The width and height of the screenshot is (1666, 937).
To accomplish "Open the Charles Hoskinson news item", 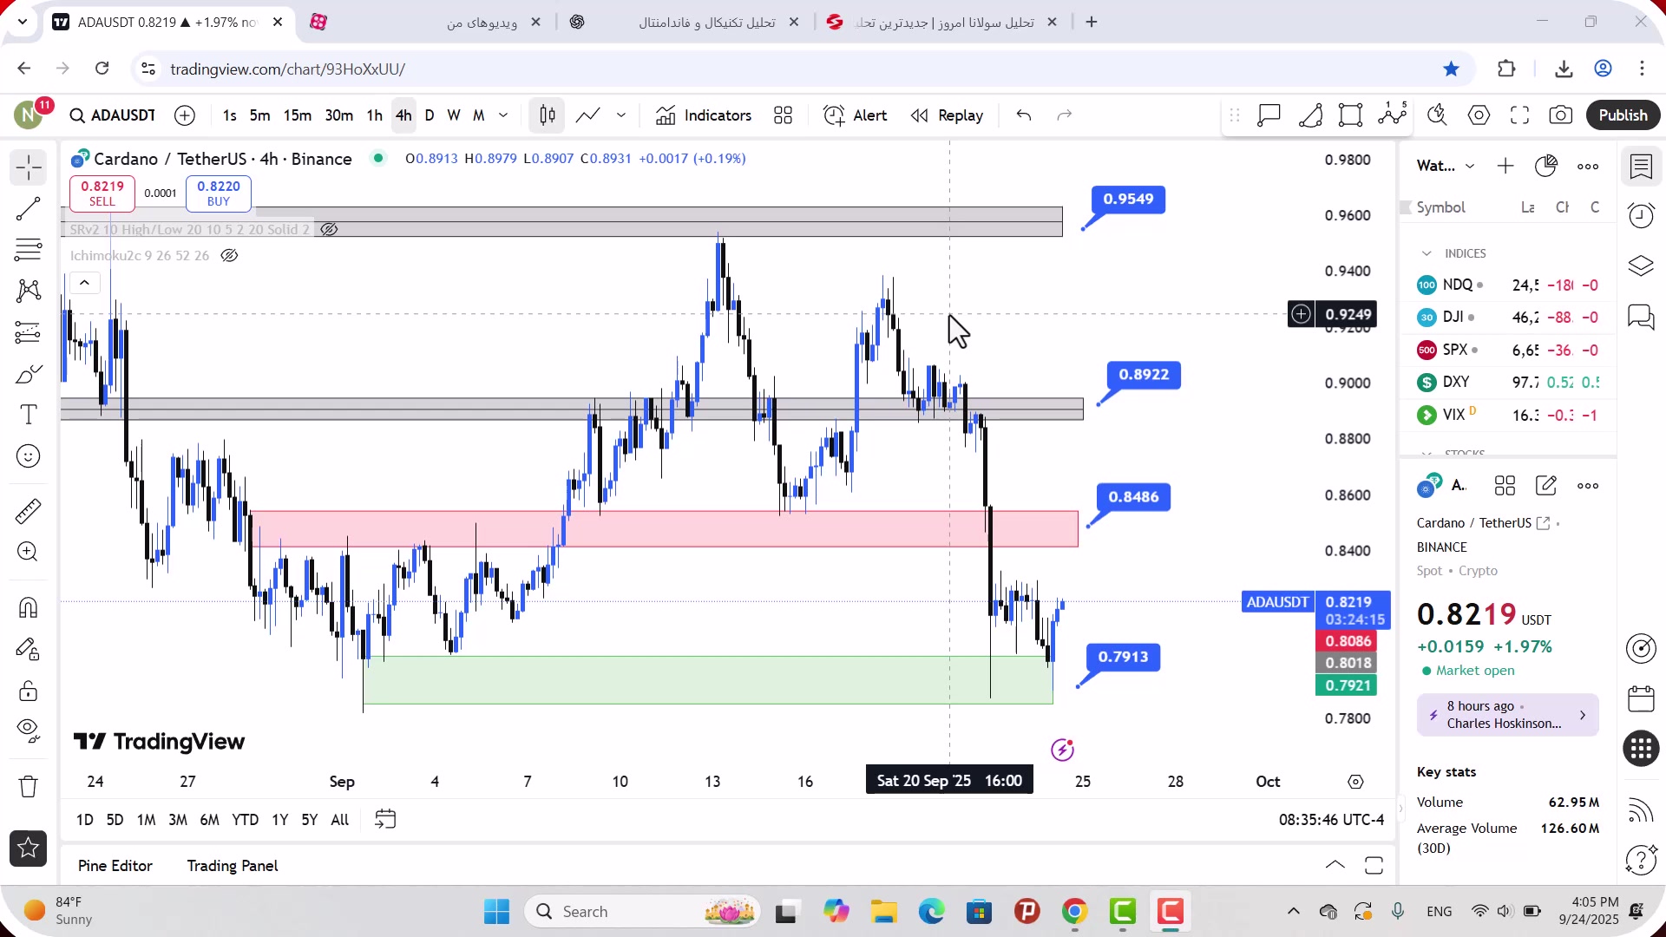I will [1507, 715].
